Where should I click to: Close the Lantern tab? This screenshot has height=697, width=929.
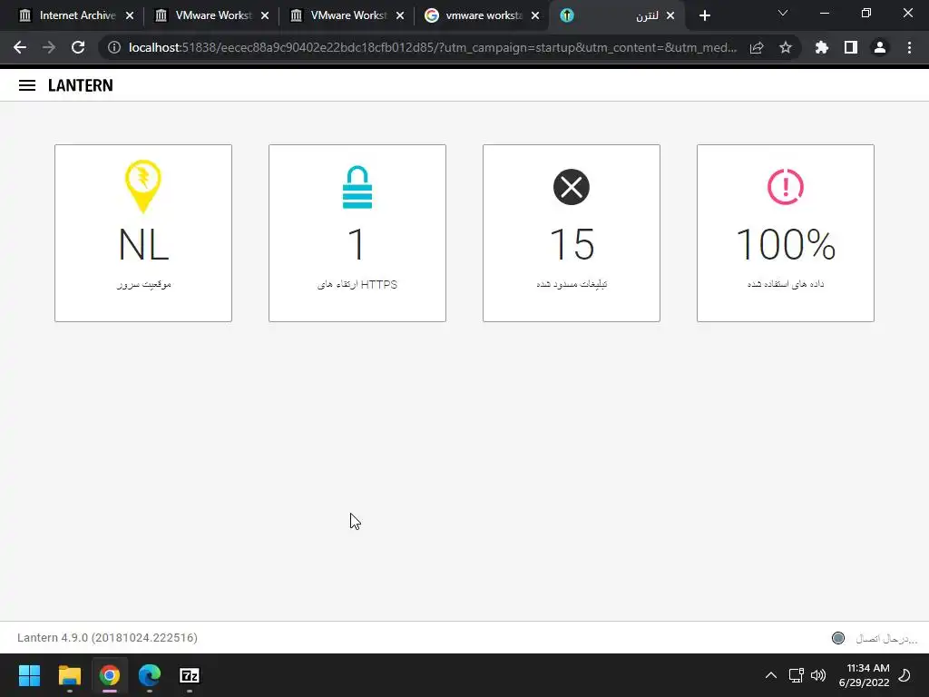(x=670, y=16)
